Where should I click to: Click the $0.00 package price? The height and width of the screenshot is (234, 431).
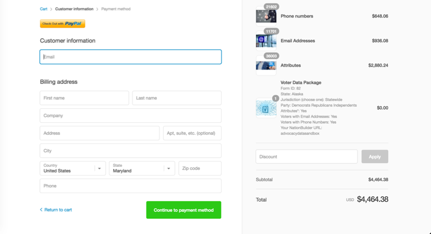coord(382,108)
